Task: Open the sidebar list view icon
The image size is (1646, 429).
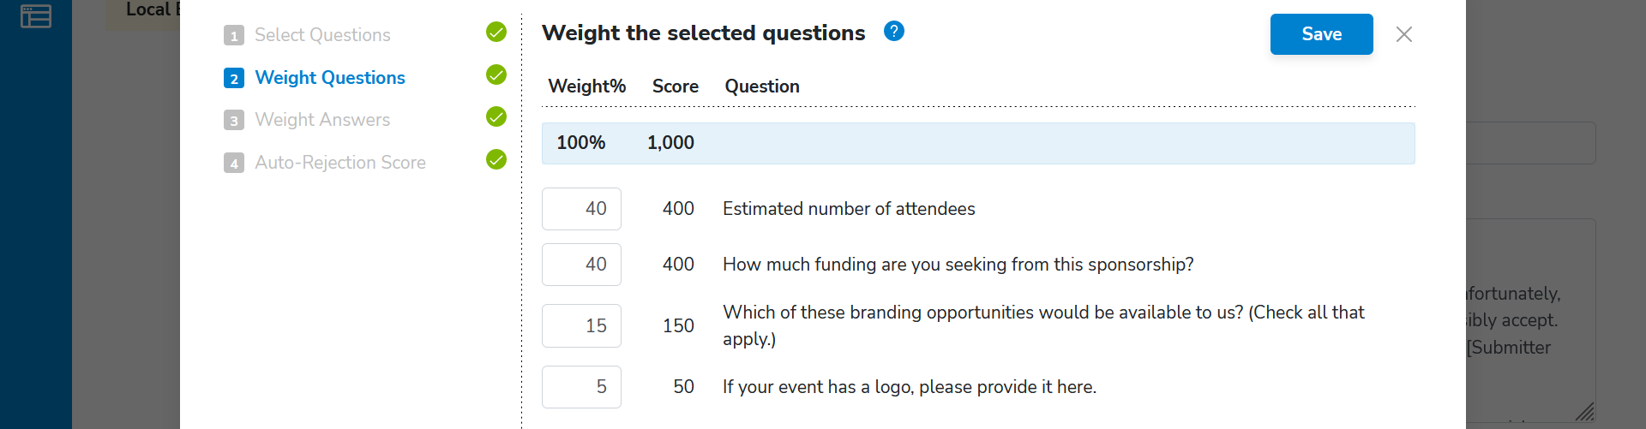Action: click(x=36, y=16)
